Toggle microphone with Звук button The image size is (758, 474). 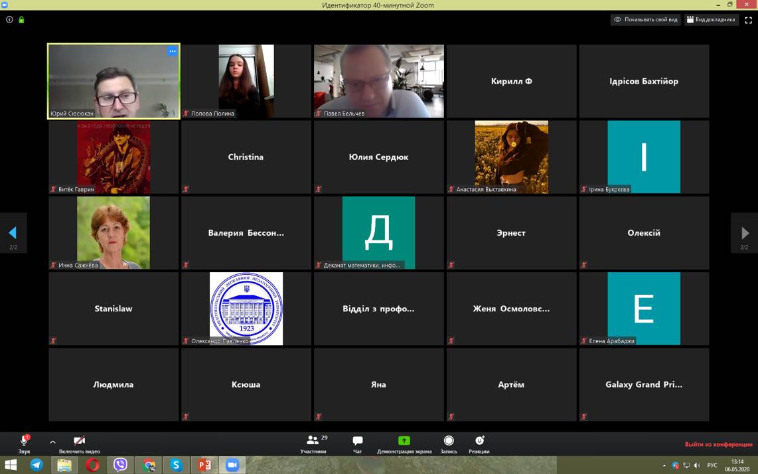pyautogui.click(x=24, y=443)
